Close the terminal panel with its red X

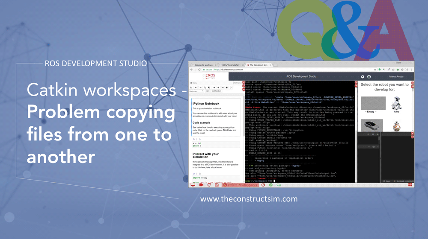356,82
